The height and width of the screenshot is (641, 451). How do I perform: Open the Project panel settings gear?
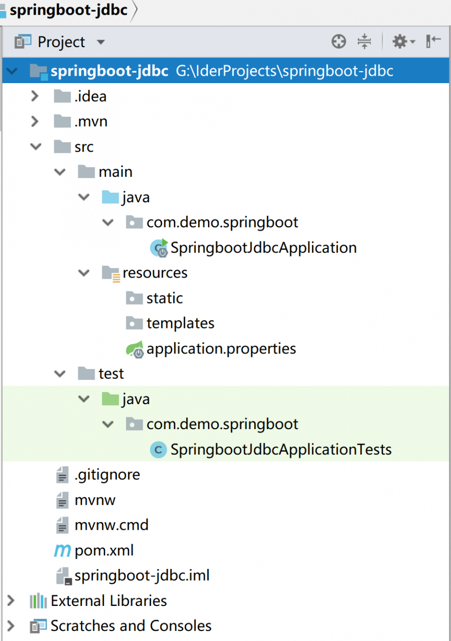point(400,42)
